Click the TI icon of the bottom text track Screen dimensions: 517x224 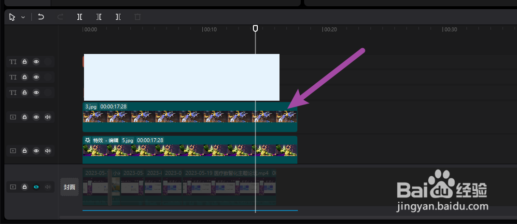pos(13,92)
